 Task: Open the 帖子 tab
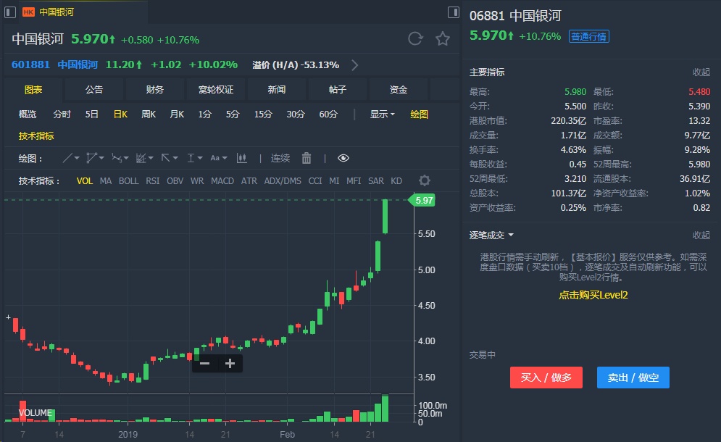click(x=337, y=90)
